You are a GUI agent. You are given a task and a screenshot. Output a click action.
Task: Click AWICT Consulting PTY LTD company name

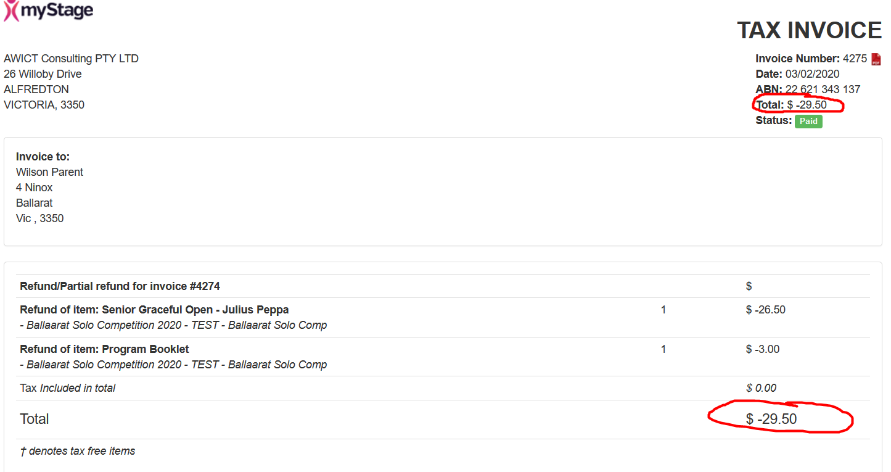(72, 59)
